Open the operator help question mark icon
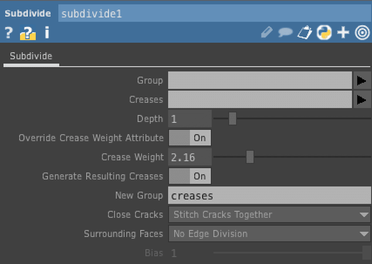The width and height of the screenshot is (372, 264). (x=8, y=33)
